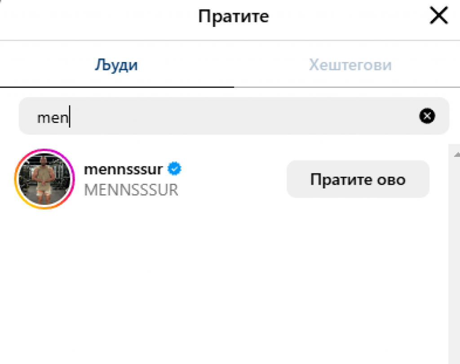Place the cursor after "men" in the search box
The image size is (460, 364).
click(70, 118)
